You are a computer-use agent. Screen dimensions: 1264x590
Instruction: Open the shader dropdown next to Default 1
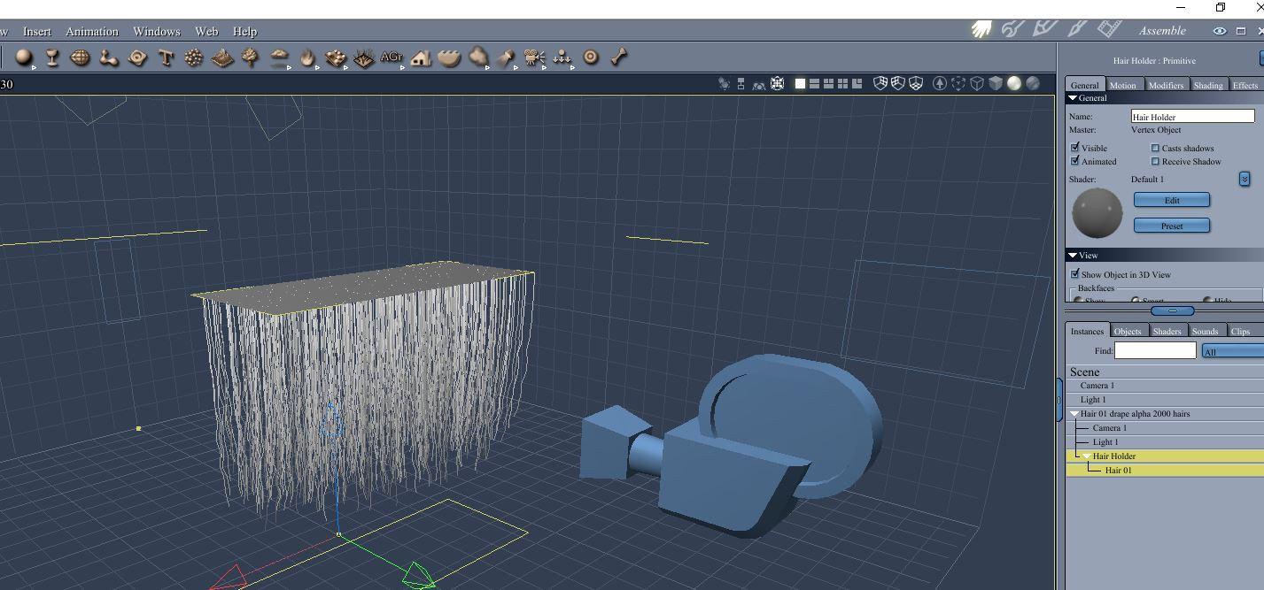point(1244,179)
